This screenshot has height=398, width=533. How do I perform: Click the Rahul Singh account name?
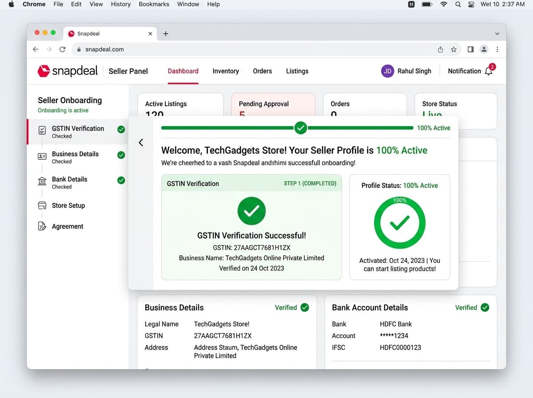click(x=414, y=71)
